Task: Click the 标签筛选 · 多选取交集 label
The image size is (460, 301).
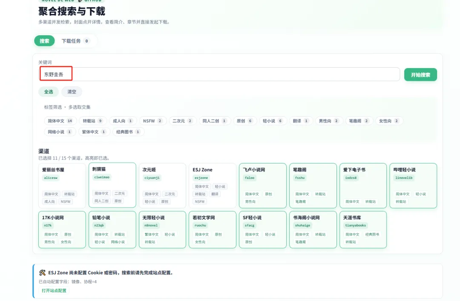Action: tap(67, 107)
